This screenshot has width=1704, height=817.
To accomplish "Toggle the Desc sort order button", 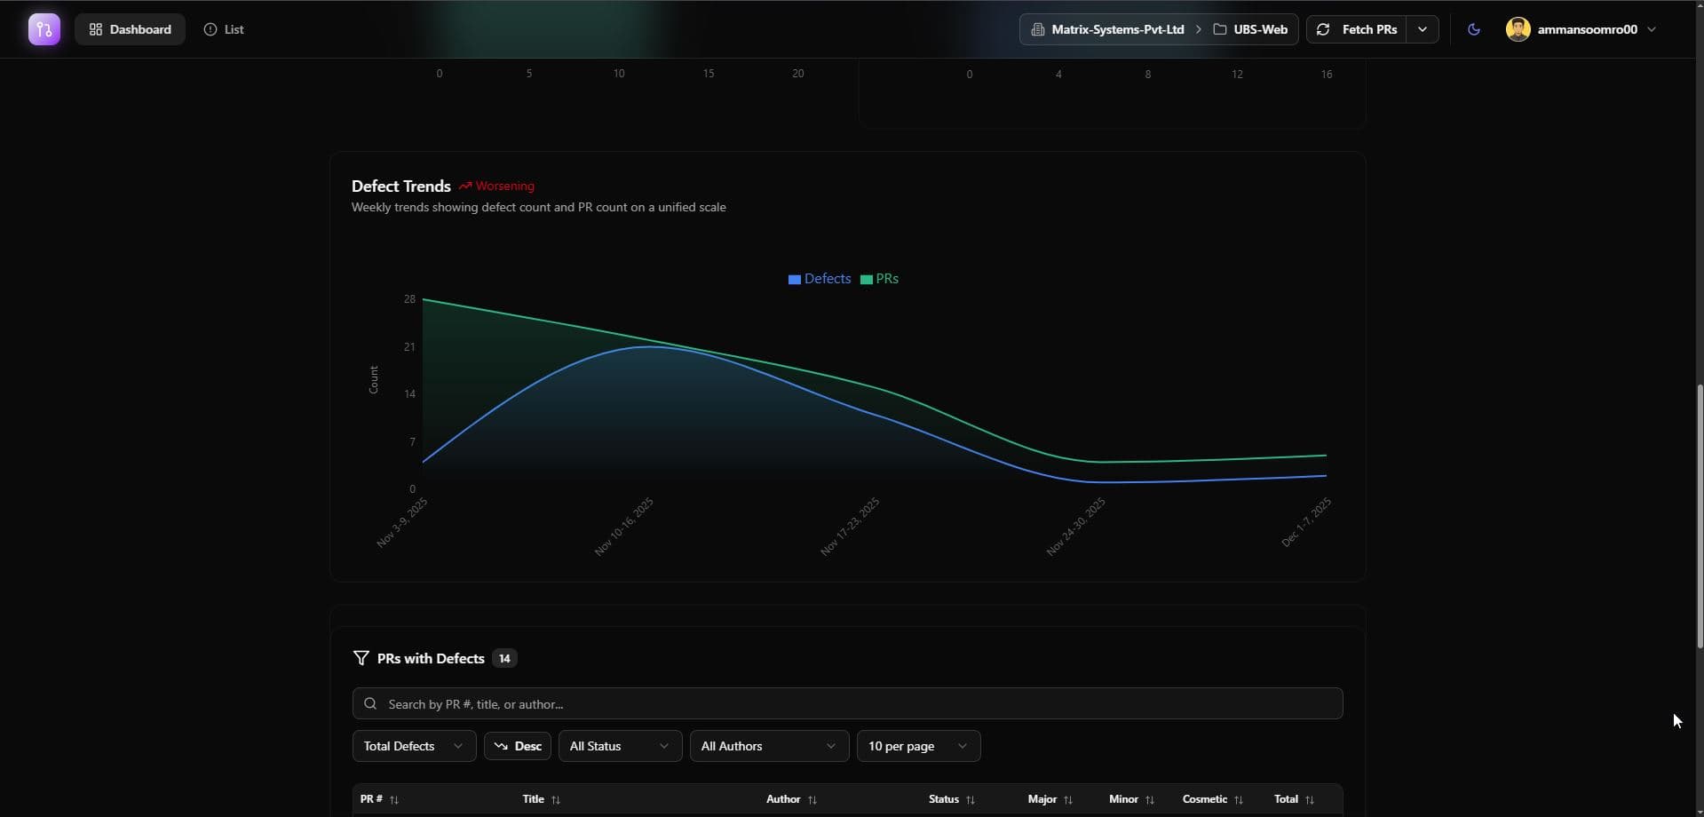I will click(518, 746).
